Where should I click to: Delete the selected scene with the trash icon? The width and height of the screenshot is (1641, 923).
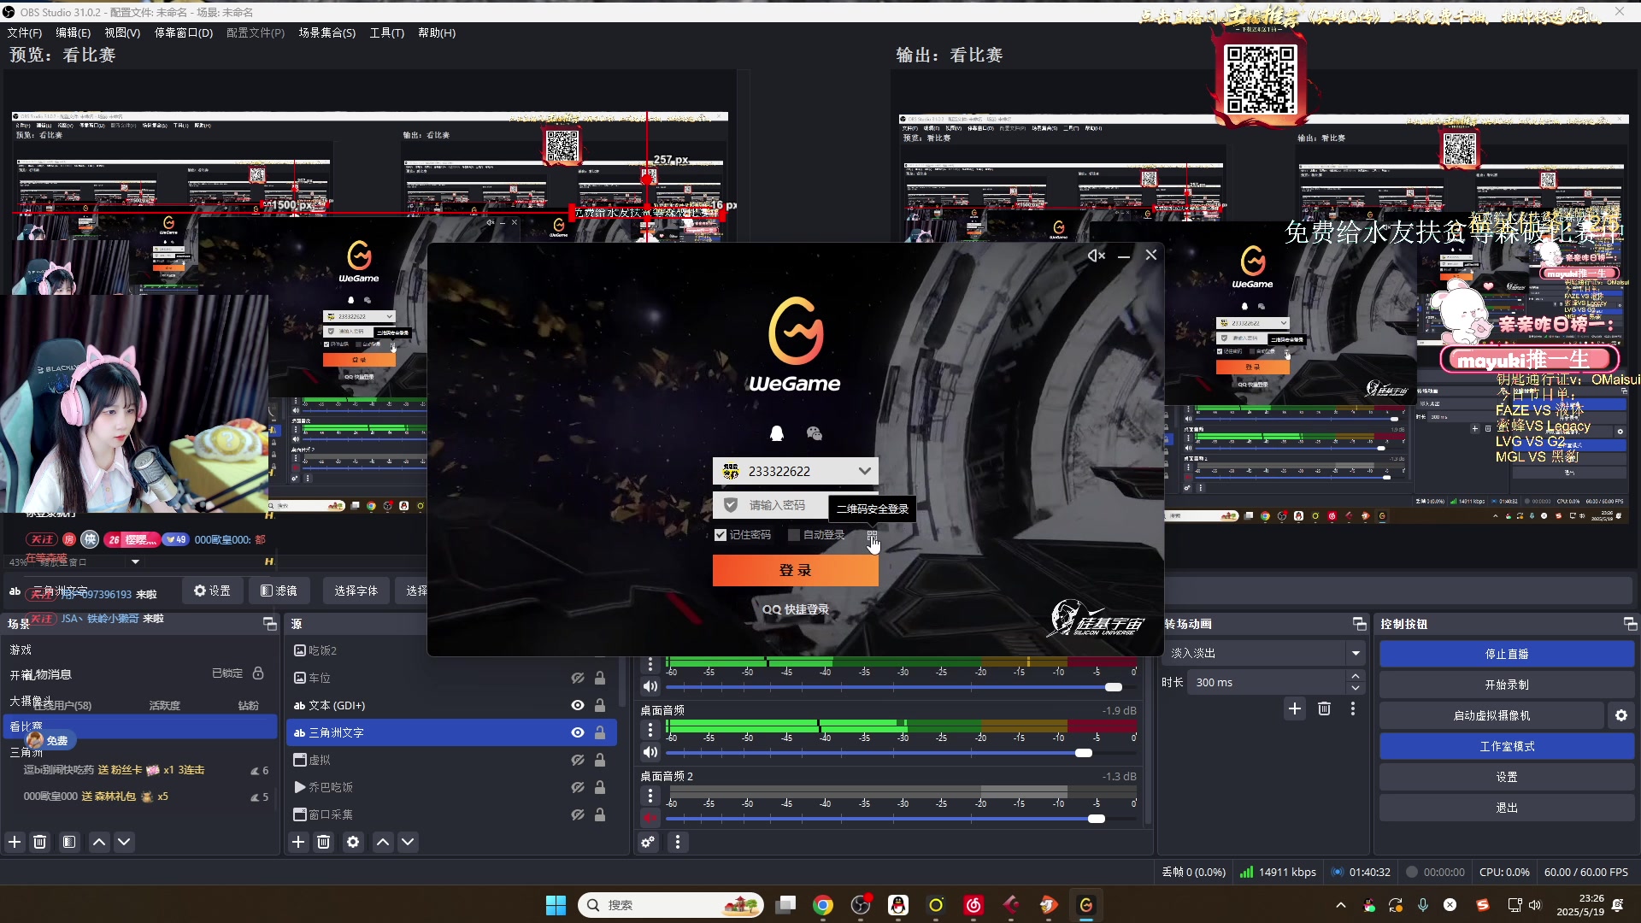(39, 843)
